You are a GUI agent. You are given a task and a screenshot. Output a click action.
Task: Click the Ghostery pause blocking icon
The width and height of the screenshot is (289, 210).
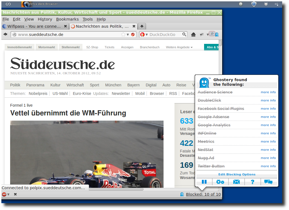[204, 182]
